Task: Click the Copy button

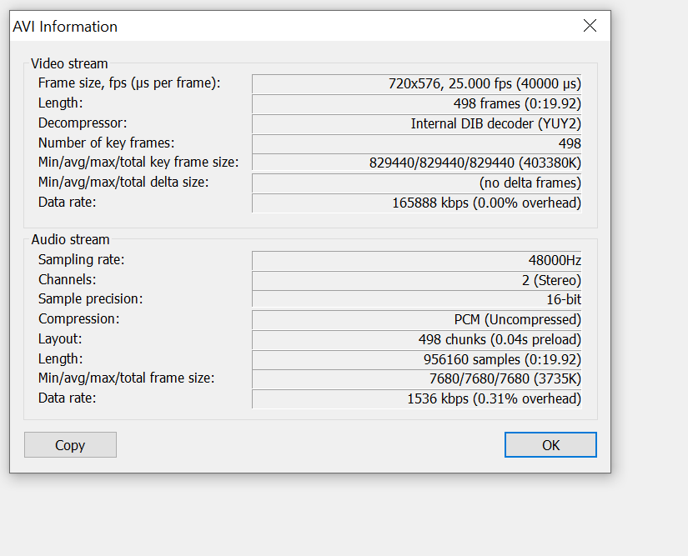Action: pyautogui.click(x=70, y=445)
